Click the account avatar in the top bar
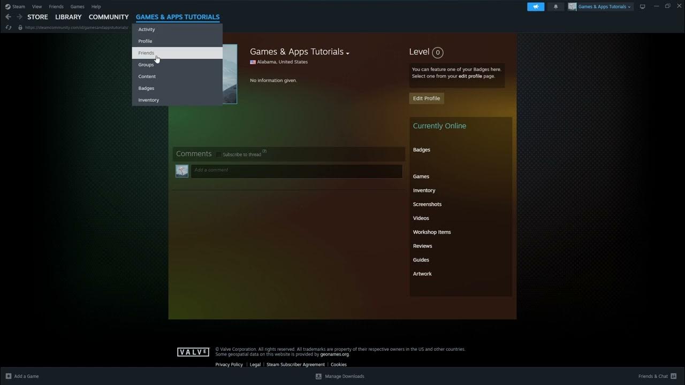 (572, 6)
